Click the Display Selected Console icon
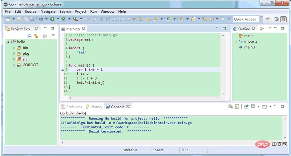The height and width of the screenshot is (156, 291). point(253,106)
